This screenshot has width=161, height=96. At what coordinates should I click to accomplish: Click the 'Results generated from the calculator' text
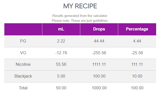(x=80, y=16)
